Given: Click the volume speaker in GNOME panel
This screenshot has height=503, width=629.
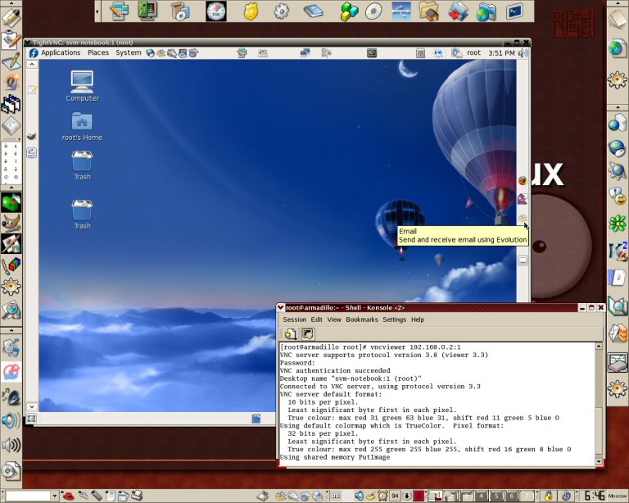Looking at the screenshot, I should click(523, 53).
